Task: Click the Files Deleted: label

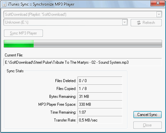Action: 66,81
